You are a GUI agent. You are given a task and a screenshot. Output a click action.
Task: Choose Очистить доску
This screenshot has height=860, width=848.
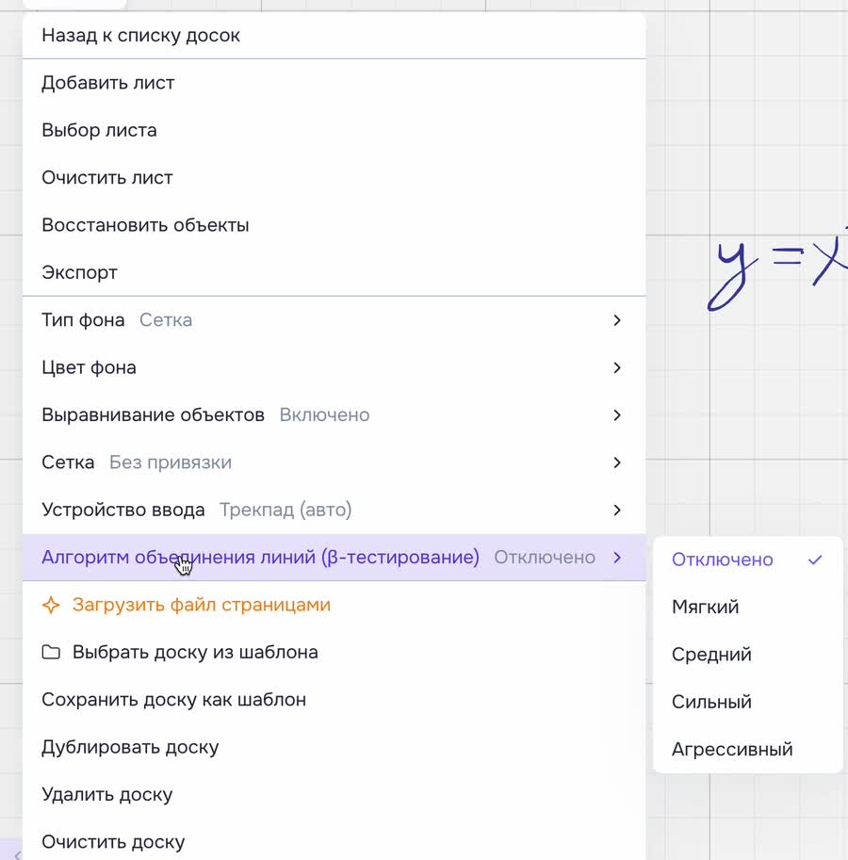334,842
